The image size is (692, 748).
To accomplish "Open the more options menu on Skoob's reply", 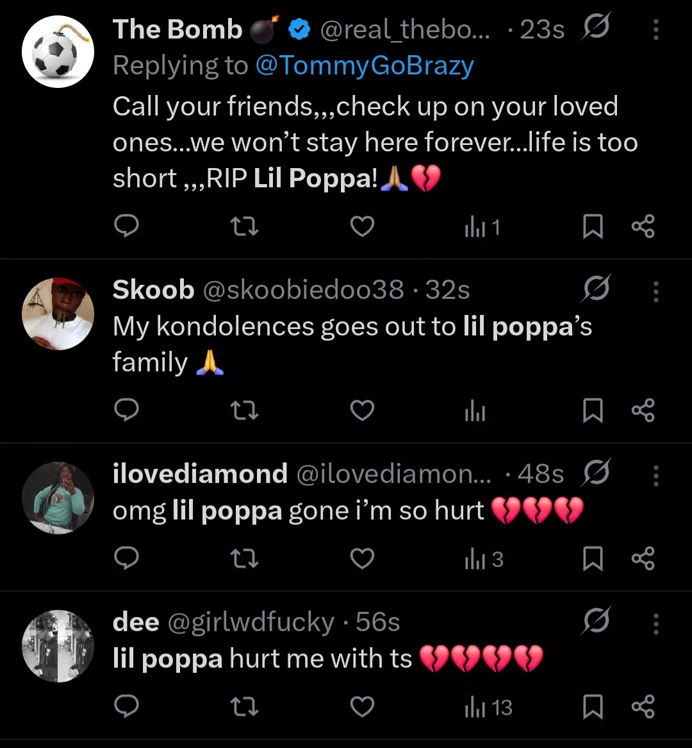I will (655, 292).
